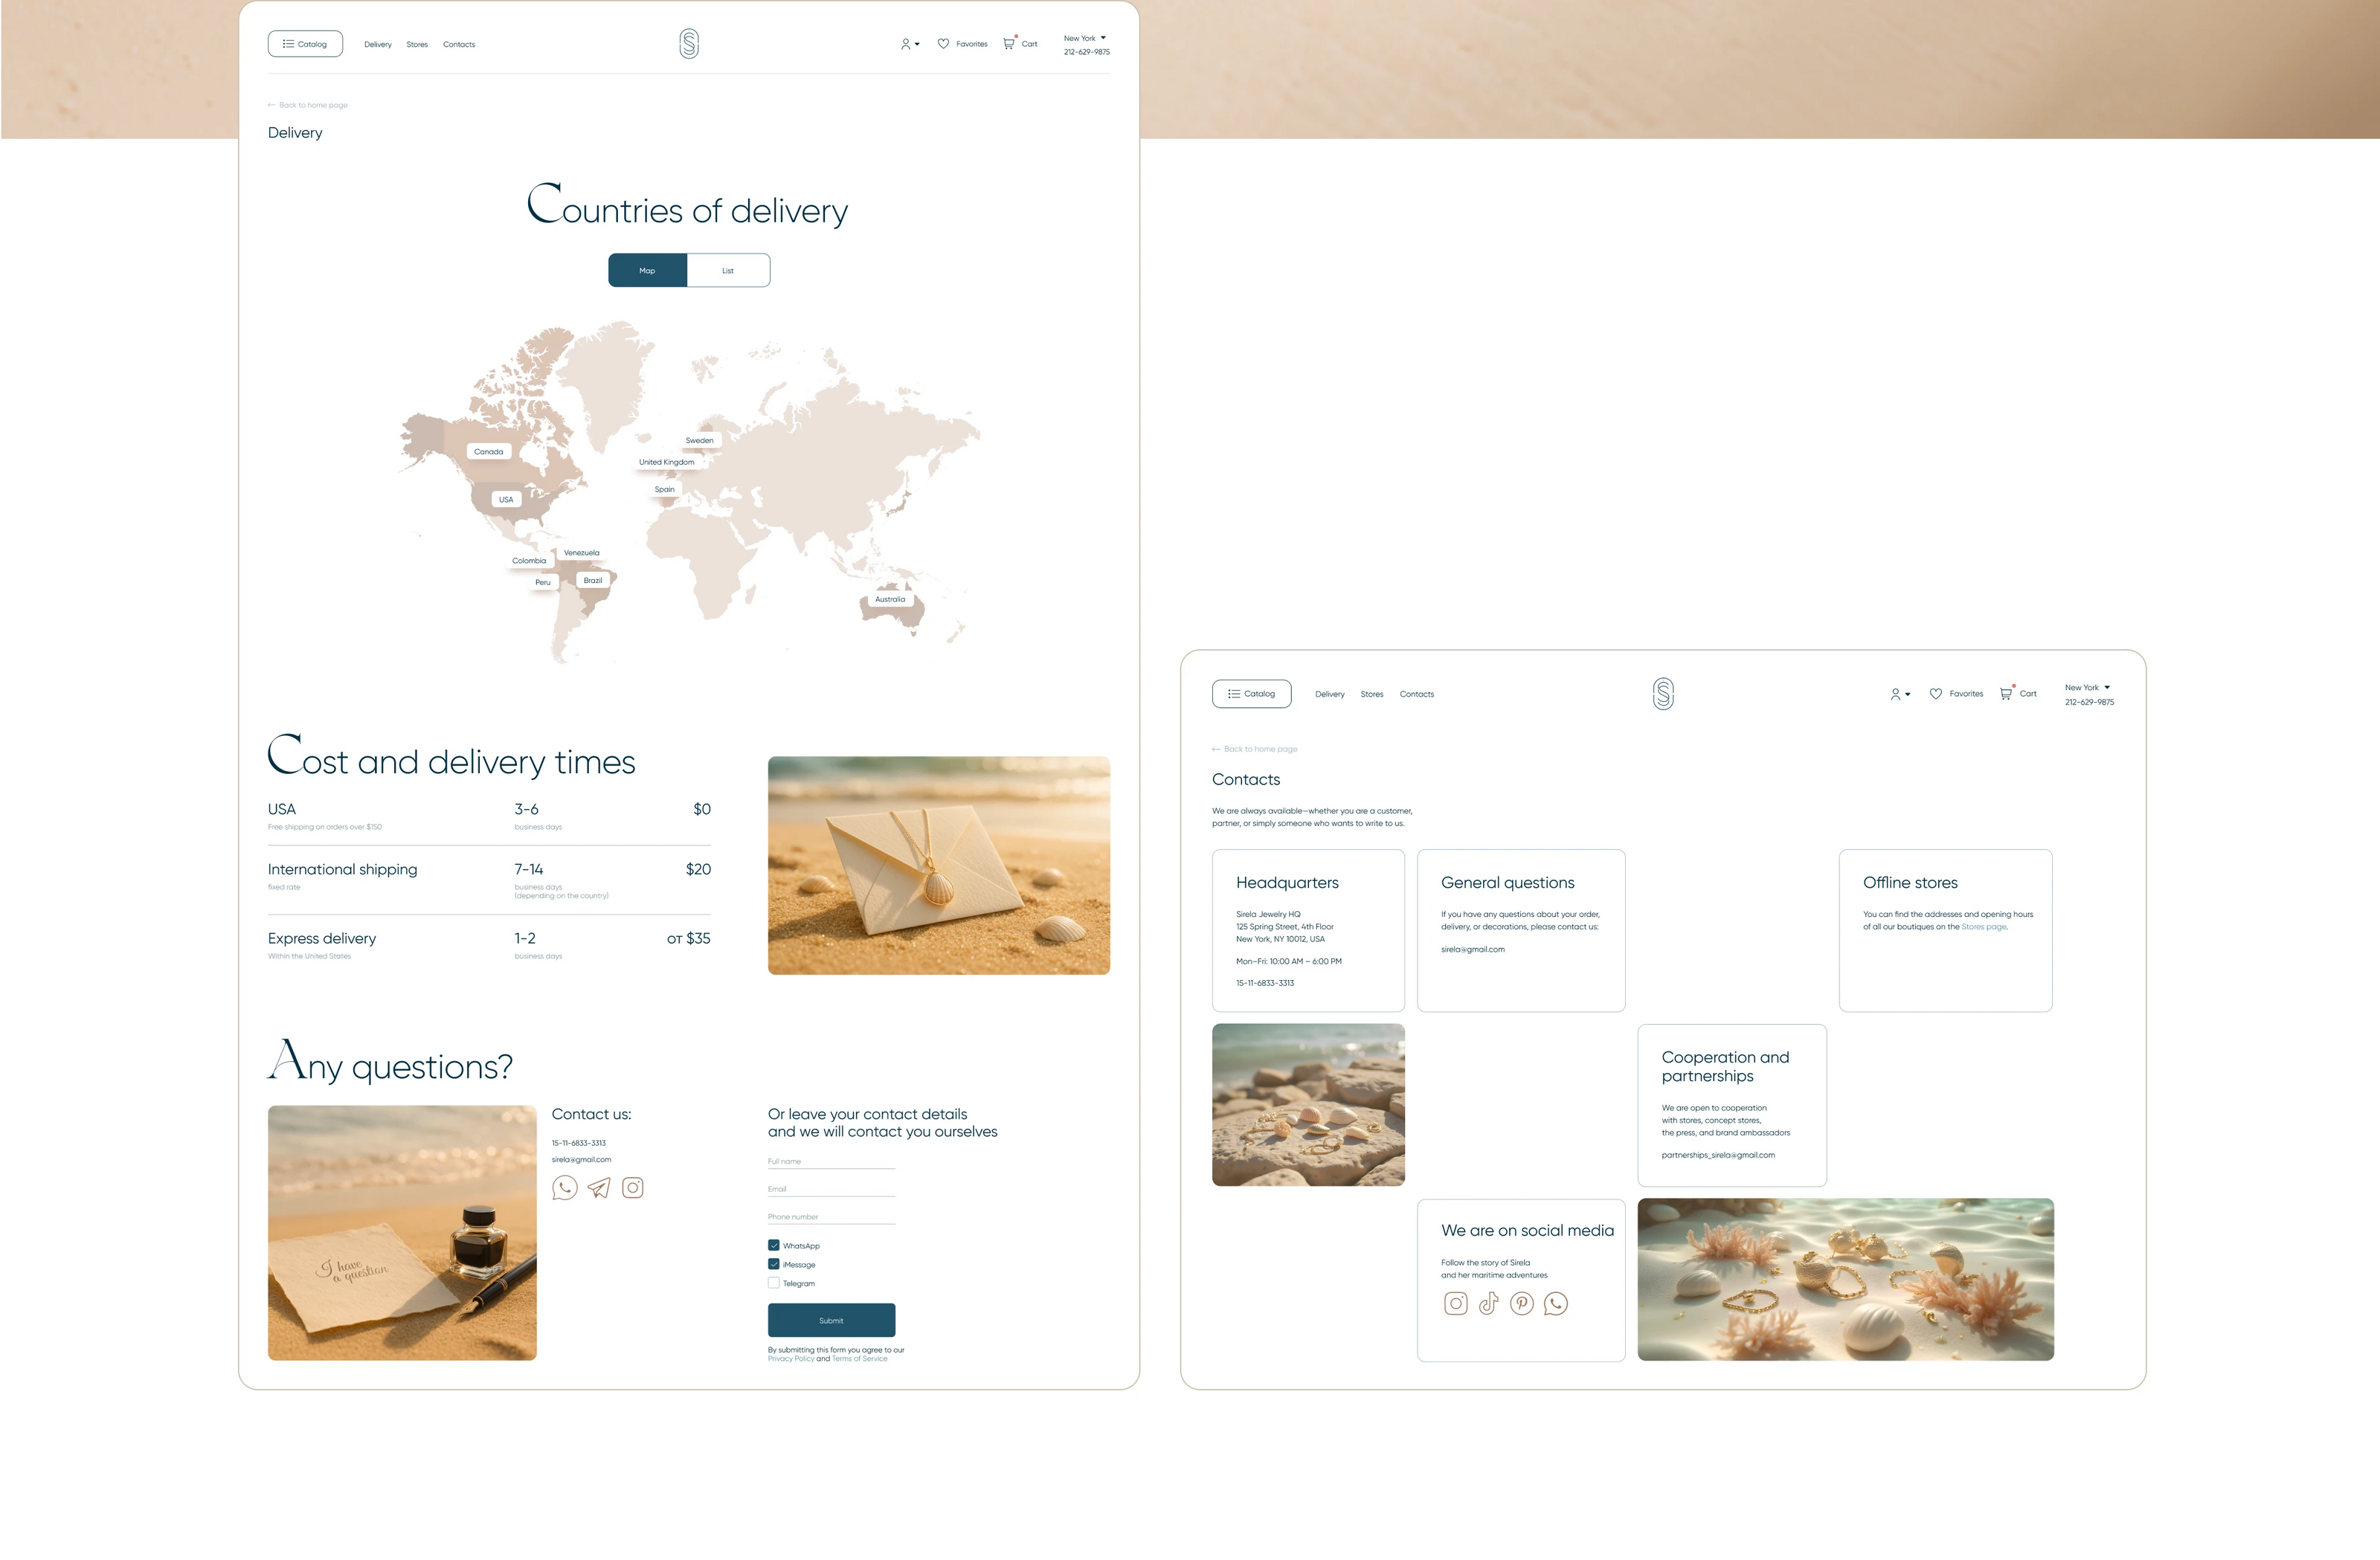Expand New York city dropdown on Delivery page
The height and width of the screenshot is (1560, 2380).
pos(1085,38)
